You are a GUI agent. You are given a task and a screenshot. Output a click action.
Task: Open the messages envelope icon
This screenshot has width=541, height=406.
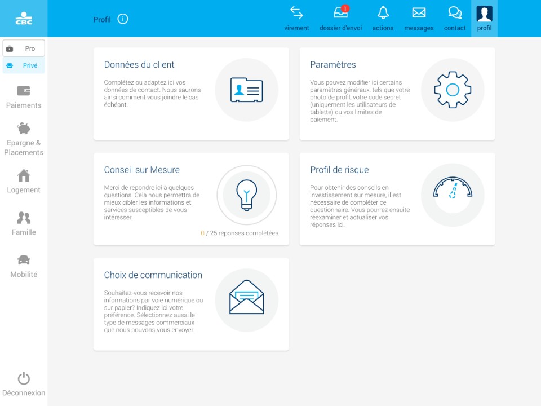click(x=419, y=18)
